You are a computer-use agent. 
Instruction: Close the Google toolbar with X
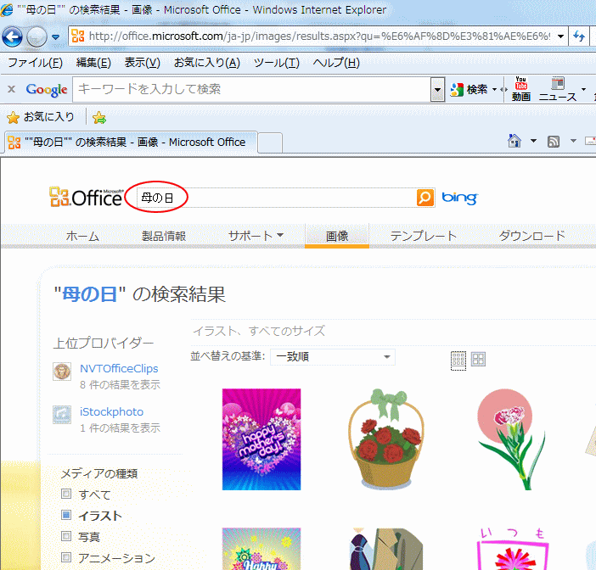[x=11, y=89]
